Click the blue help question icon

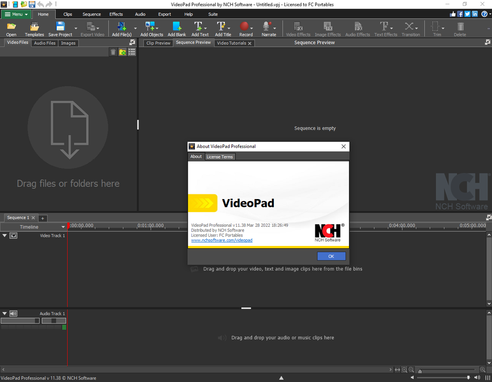(x=484, y=14)
